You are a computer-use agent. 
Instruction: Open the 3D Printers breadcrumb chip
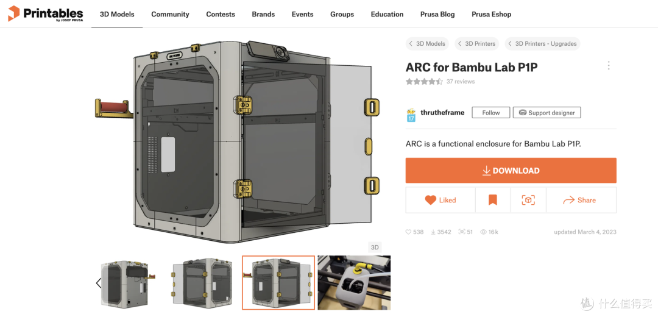(x=476, y=44)
